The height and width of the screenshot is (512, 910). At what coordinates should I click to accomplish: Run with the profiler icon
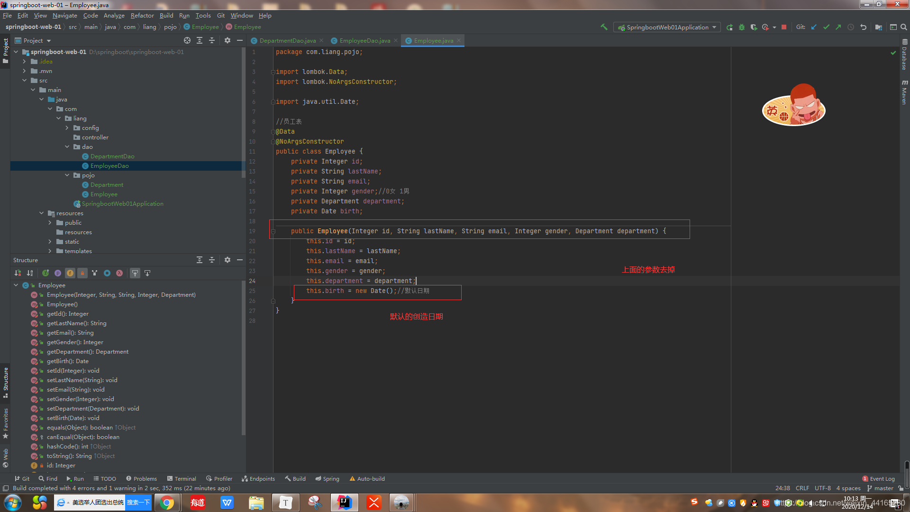765,27
